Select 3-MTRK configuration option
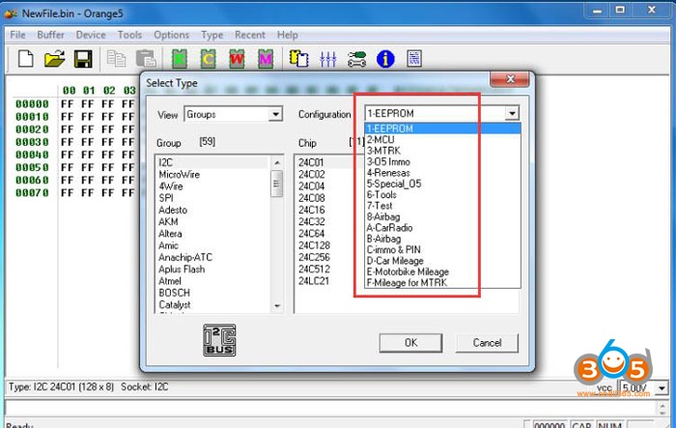The image size is (676, 428). coord(442,151)
